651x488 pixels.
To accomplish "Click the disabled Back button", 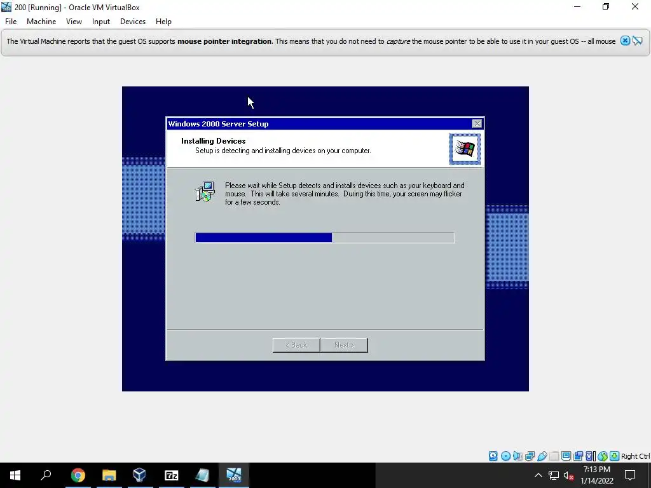I will click(x=296, y=345).
